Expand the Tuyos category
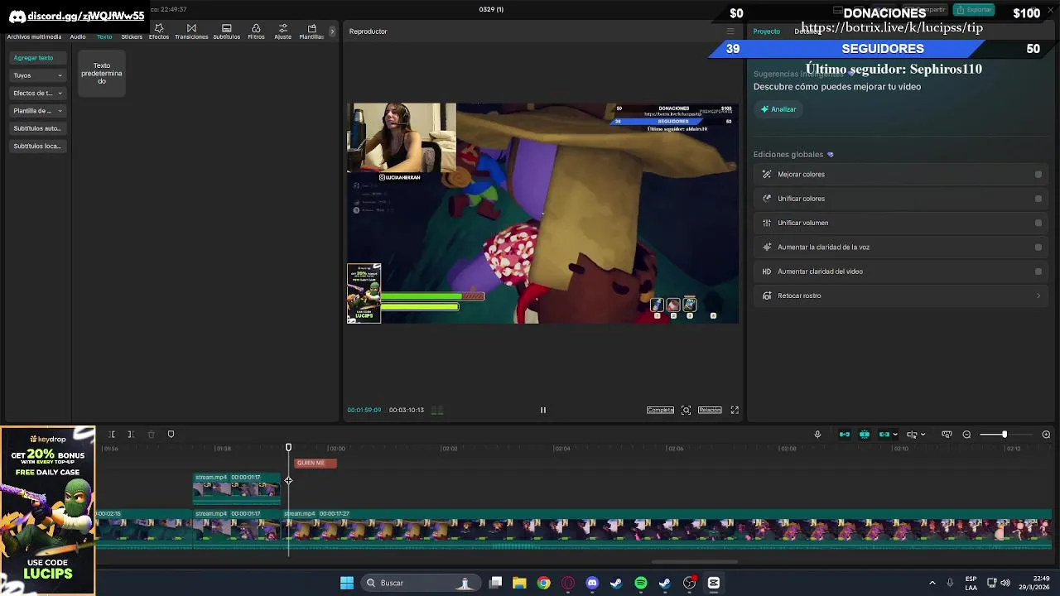The height and width of the screenshot is (596, 1060). click(37, 75)
